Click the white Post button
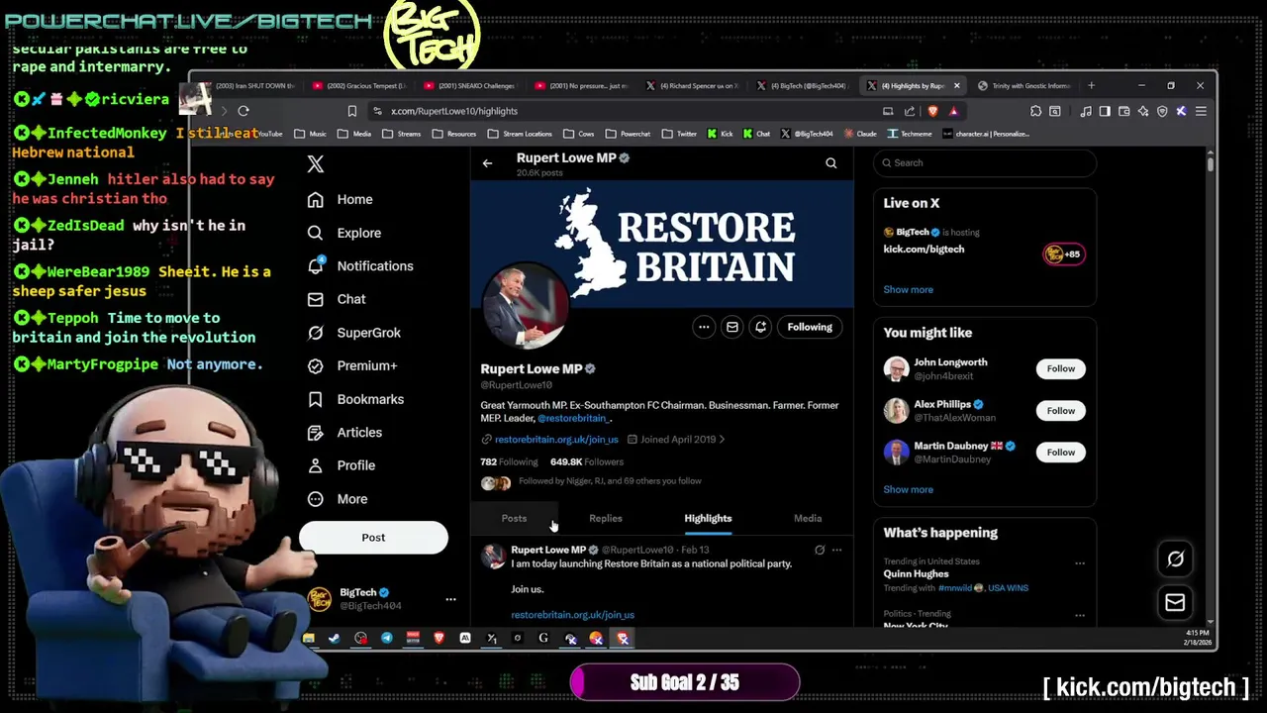 (x=373, y=538)
